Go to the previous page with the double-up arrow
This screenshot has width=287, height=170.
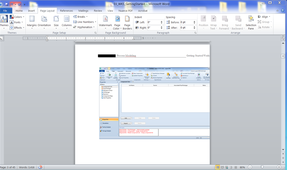283,154
